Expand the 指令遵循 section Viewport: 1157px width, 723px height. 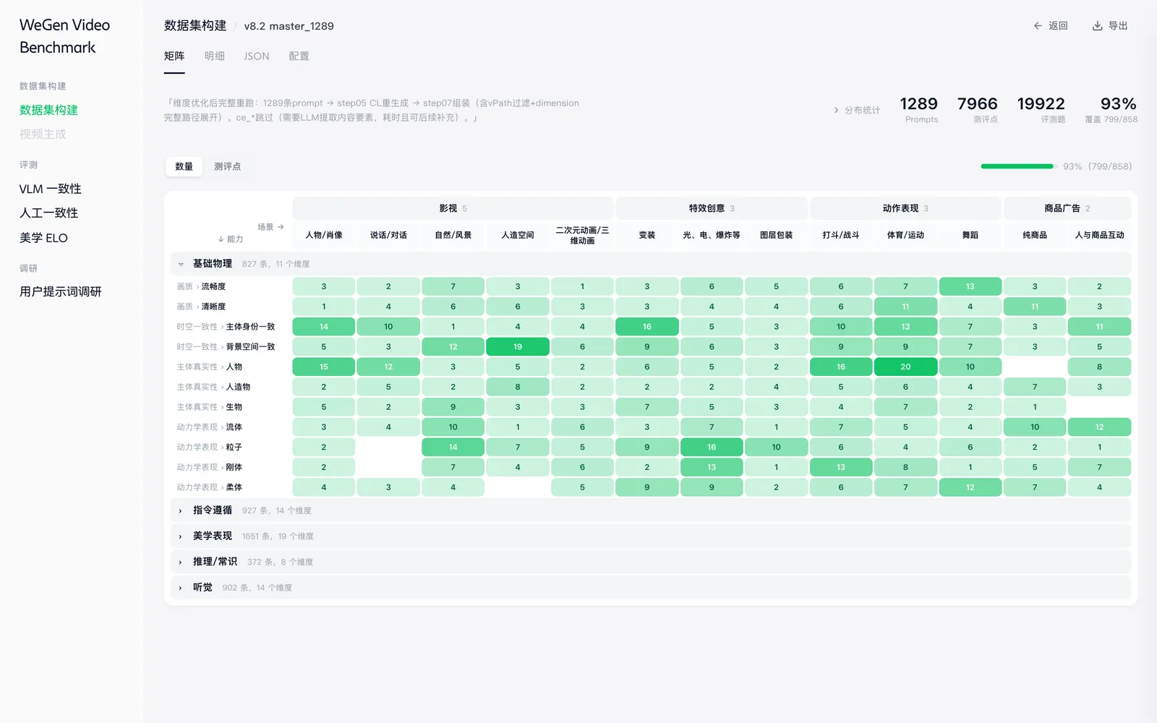pos(181,510)
